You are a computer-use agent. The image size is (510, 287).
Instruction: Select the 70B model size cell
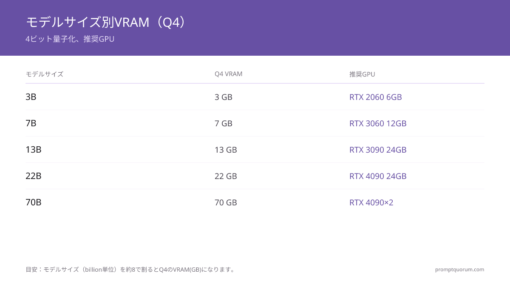34,202
